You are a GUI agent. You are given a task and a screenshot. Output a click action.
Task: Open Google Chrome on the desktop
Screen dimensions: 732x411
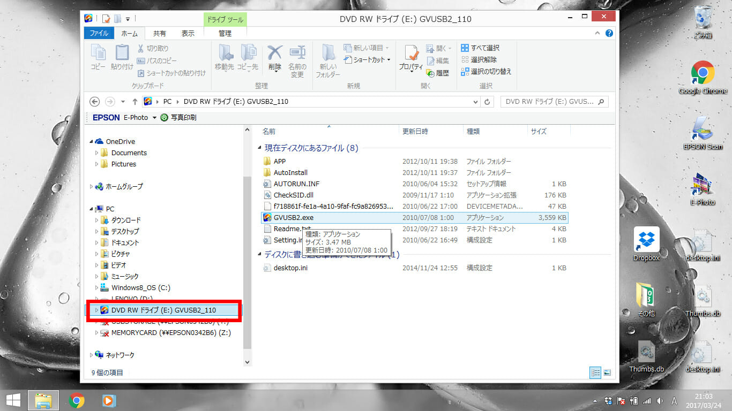click(x=703, y=78)
